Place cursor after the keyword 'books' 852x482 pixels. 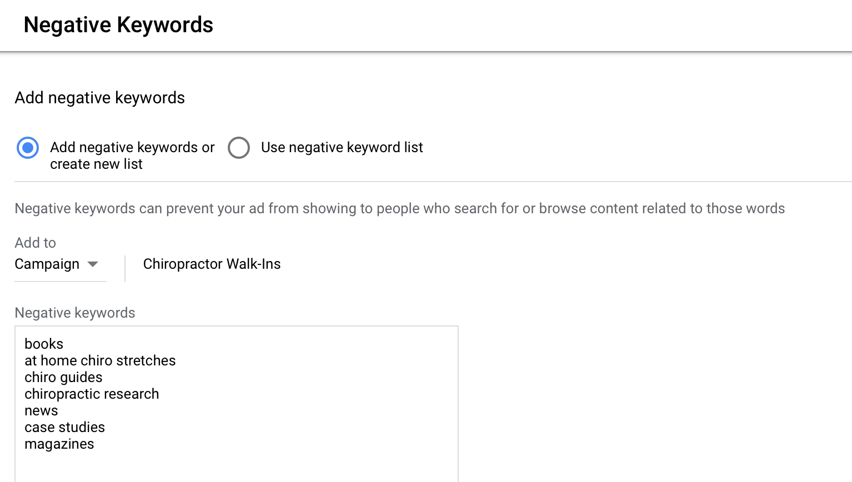pyautogui.click(x=64, y=344)
